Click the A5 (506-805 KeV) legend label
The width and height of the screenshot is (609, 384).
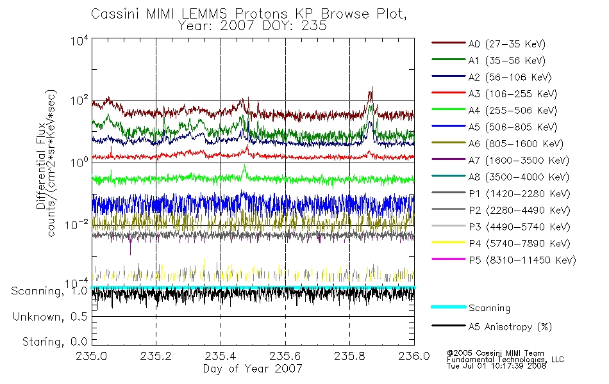point(513,127)
